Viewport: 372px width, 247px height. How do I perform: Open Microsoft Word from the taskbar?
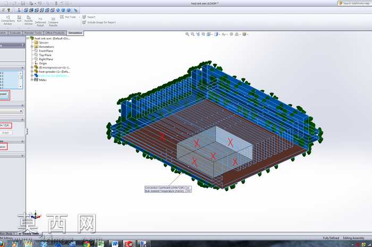point(115,243)
